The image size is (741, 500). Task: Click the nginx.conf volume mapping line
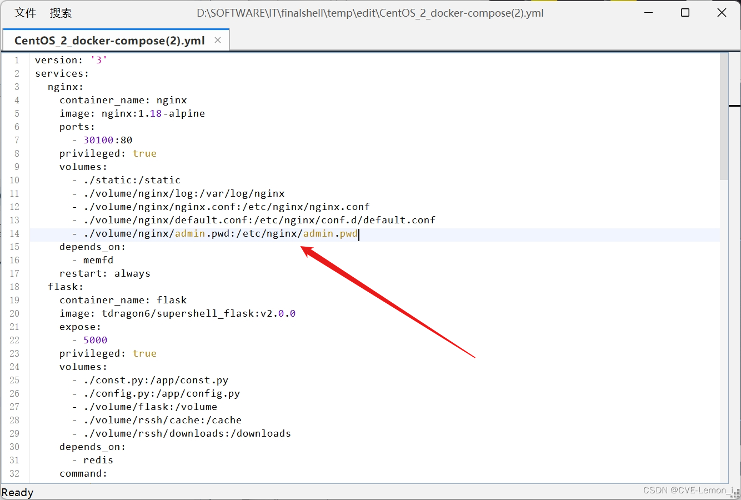[221, 207]
